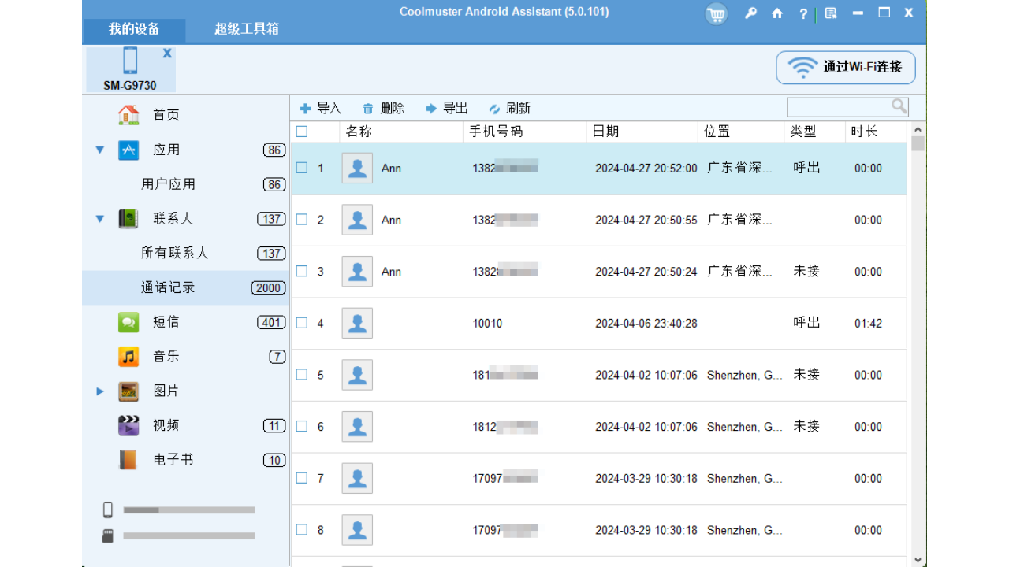Expand the 图片 (Photos) tree section

pos(99,391)
